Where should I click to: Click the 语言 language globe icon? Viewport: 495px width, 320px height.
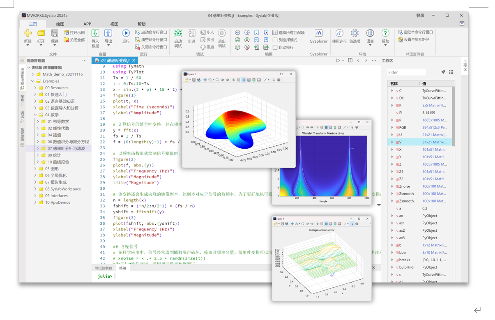370,33
